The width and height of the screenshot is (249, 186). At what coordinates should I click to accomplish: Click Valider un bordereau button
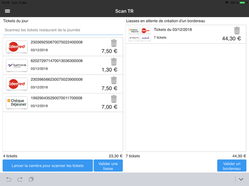pyautogui.click(x=232, y=166)
